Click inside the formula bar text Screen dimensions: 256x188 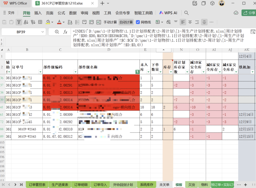click(158, 38)
